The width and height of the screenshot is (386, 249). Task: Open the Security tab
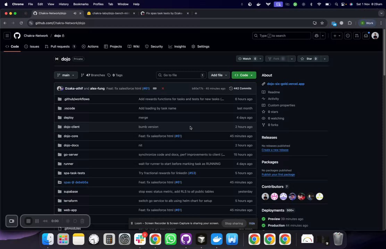click(154, 46)
